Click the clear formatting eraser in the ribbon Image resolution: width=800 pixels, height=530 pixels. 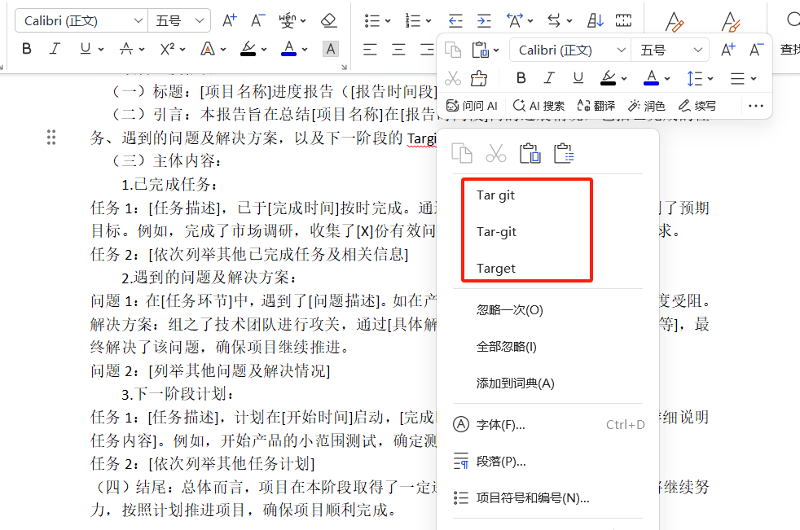tap(328, 22)
